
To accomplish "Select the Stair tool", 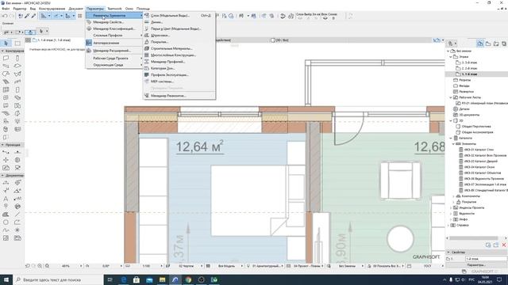I will pos(6,82).
